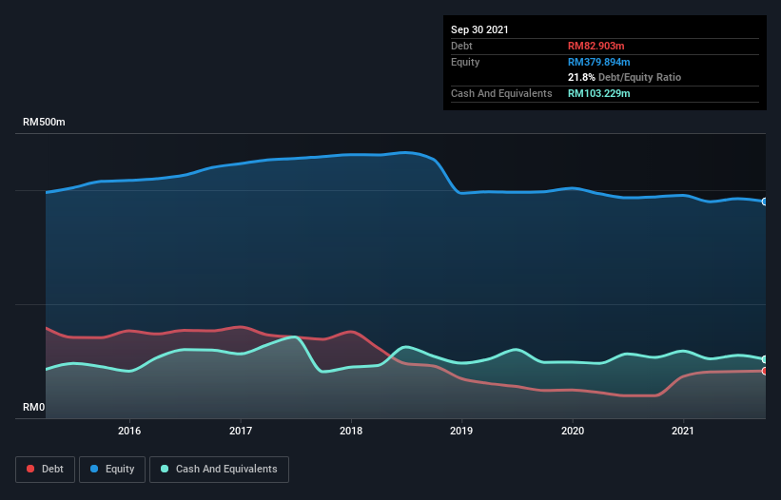This screenshot has height=500, width=781.
Task: Click the Sep 30 2021 tooltip date
Action: [x=479, y=29]
